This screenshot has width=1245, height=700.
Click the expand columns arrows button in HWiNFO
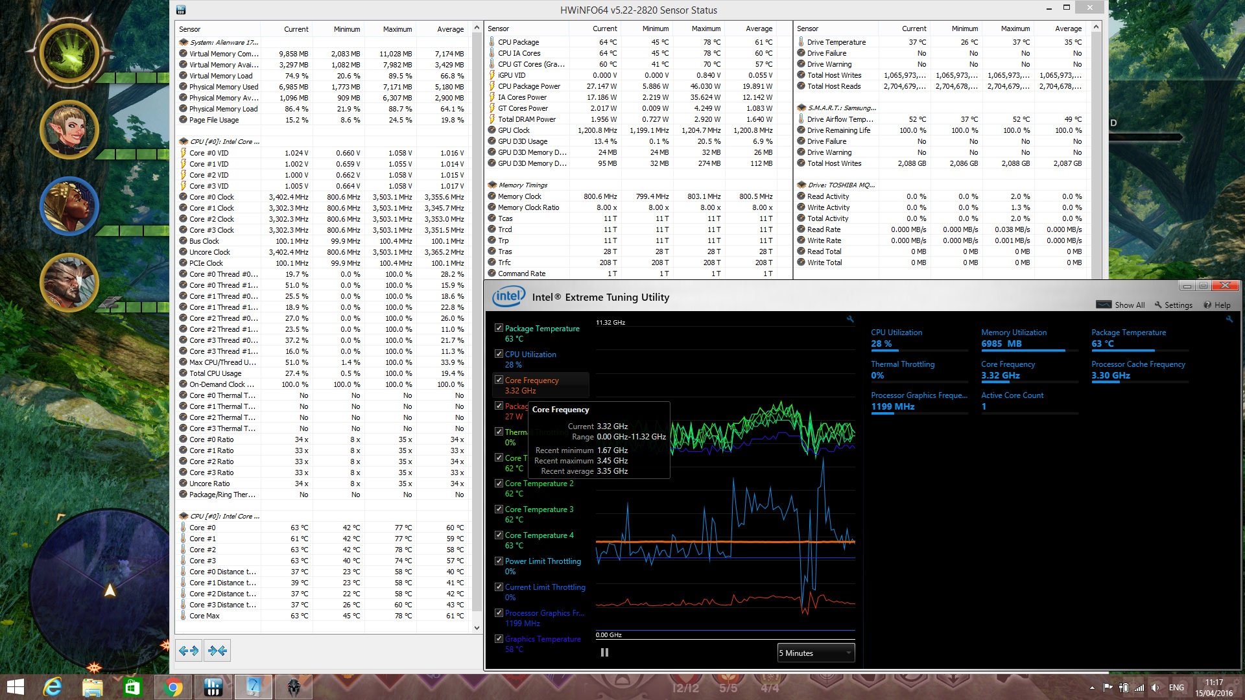pos(189,650)
